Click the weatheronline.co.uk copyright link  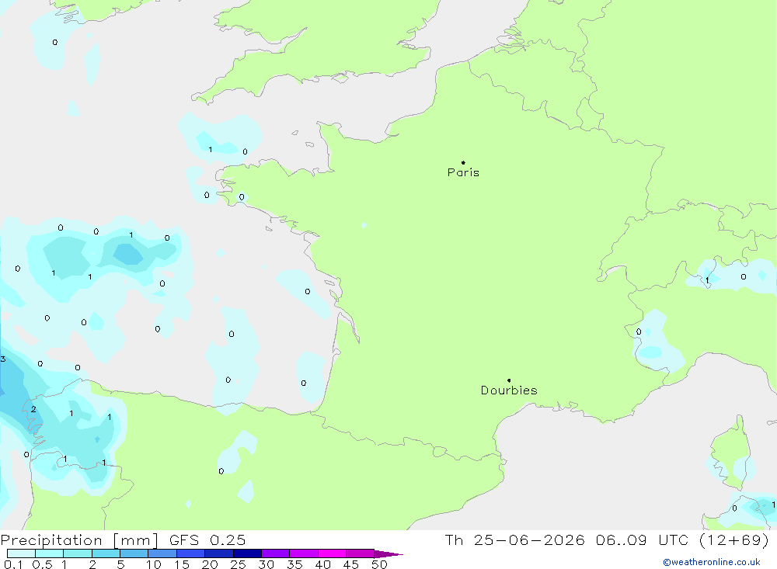pos(711,562)
